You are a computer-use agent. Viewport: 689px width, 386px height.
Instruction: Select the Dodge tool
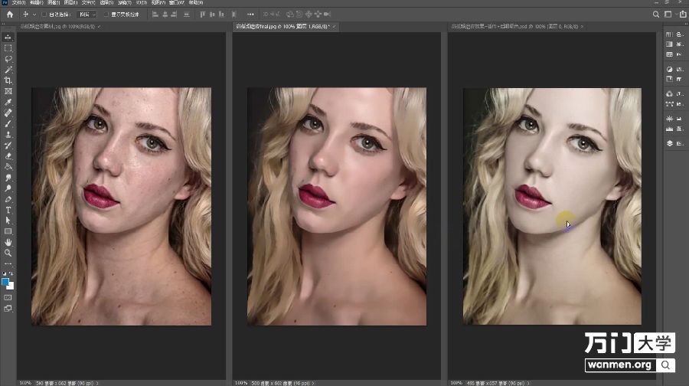(8, 188)
